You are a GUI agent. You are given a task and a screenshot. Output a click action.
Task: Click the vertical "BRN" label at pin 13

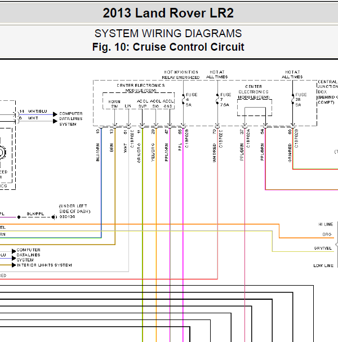coord(112,148)
